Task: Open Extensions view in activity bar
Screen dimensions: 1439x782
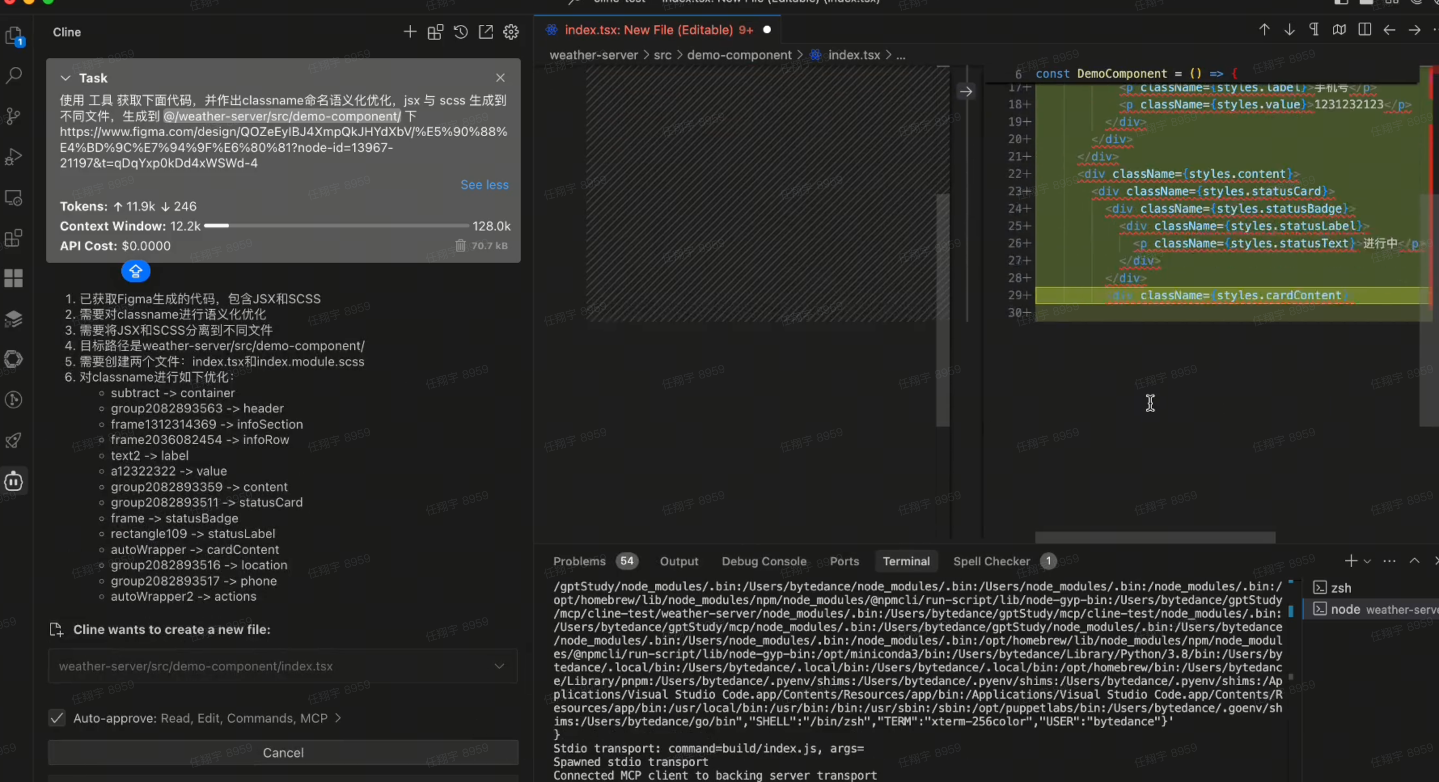Action: pyautogui.click(x=13, y=238)
